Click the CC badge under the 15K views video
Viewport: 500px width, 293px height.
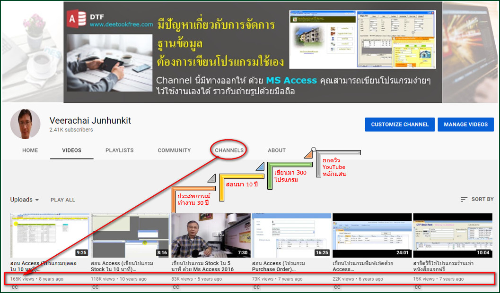coord(418,287)
